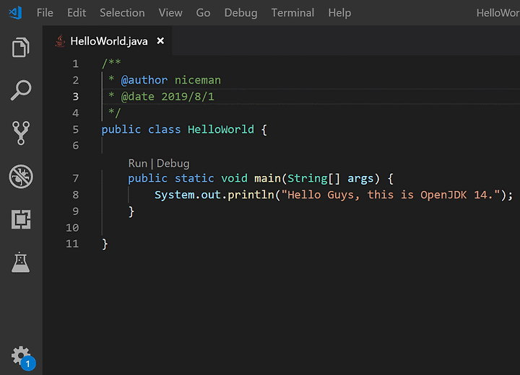Open the Test beaker view

tap(20, 262)
